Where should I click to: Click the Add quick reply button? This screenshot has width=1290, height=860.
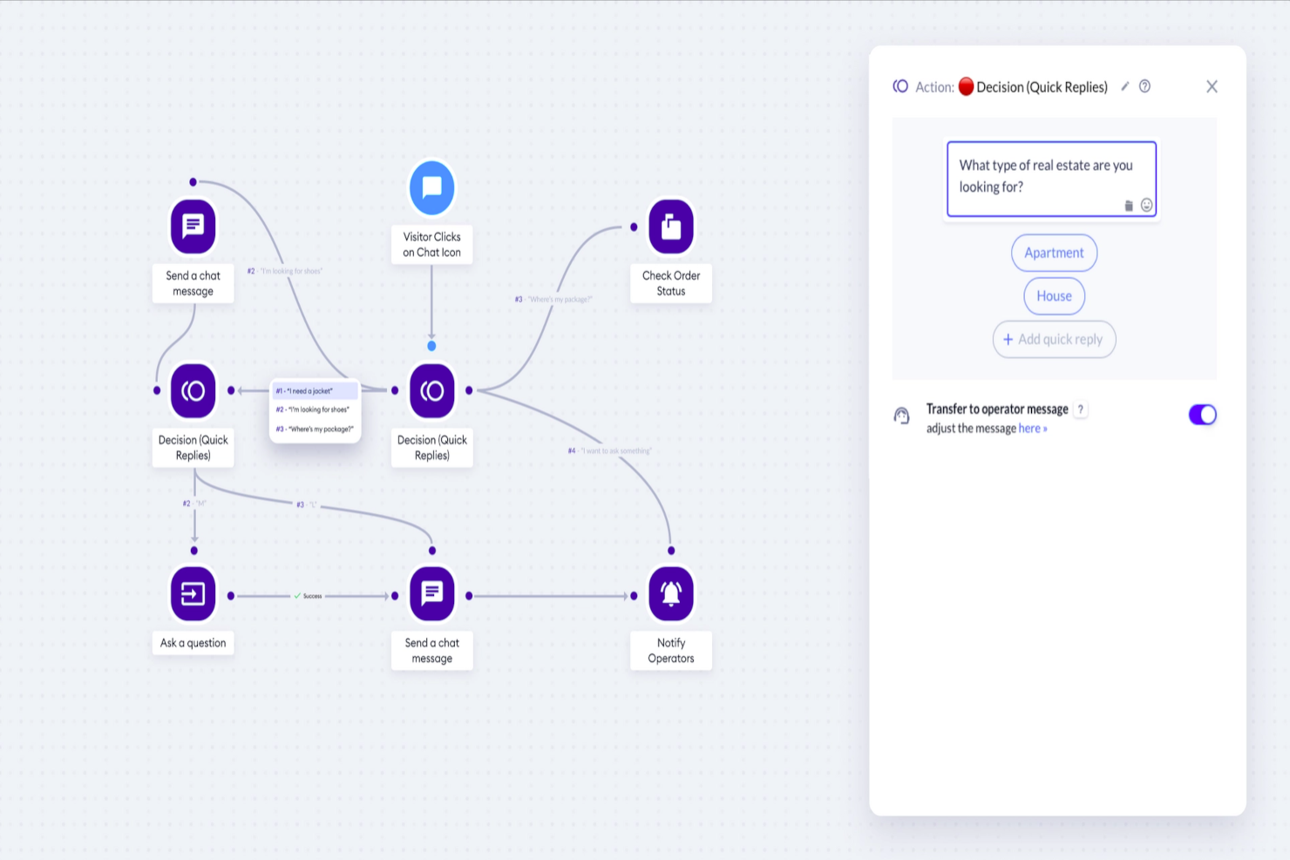tap(1054, 339)
